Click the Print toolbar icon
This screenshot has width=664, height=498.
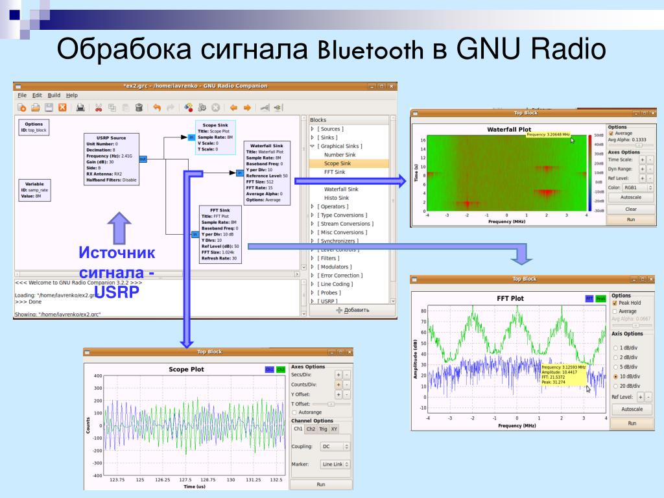[x=80, y=108]
